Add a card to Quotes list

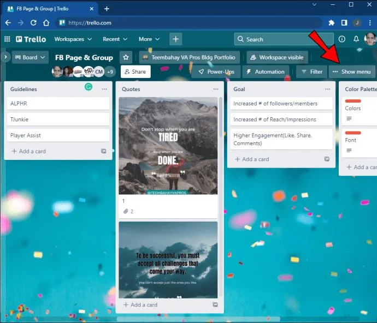(x=140, y=305)
